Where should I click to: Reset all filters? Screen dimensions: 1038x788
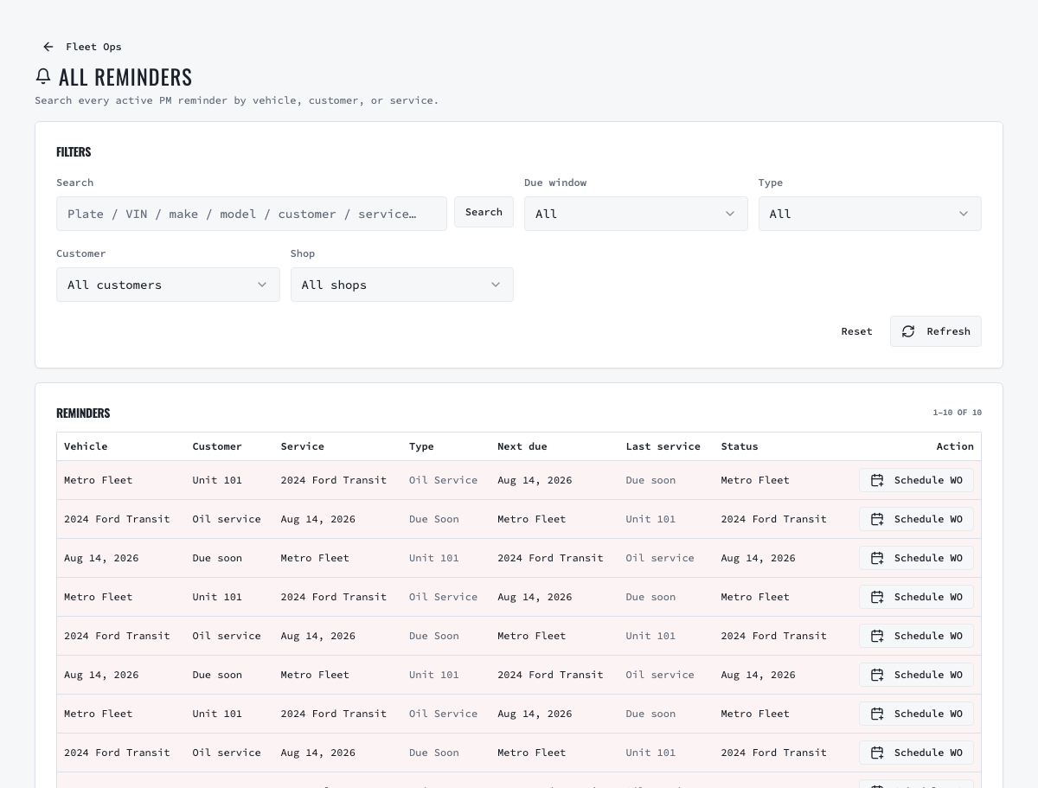pos(856,331)
